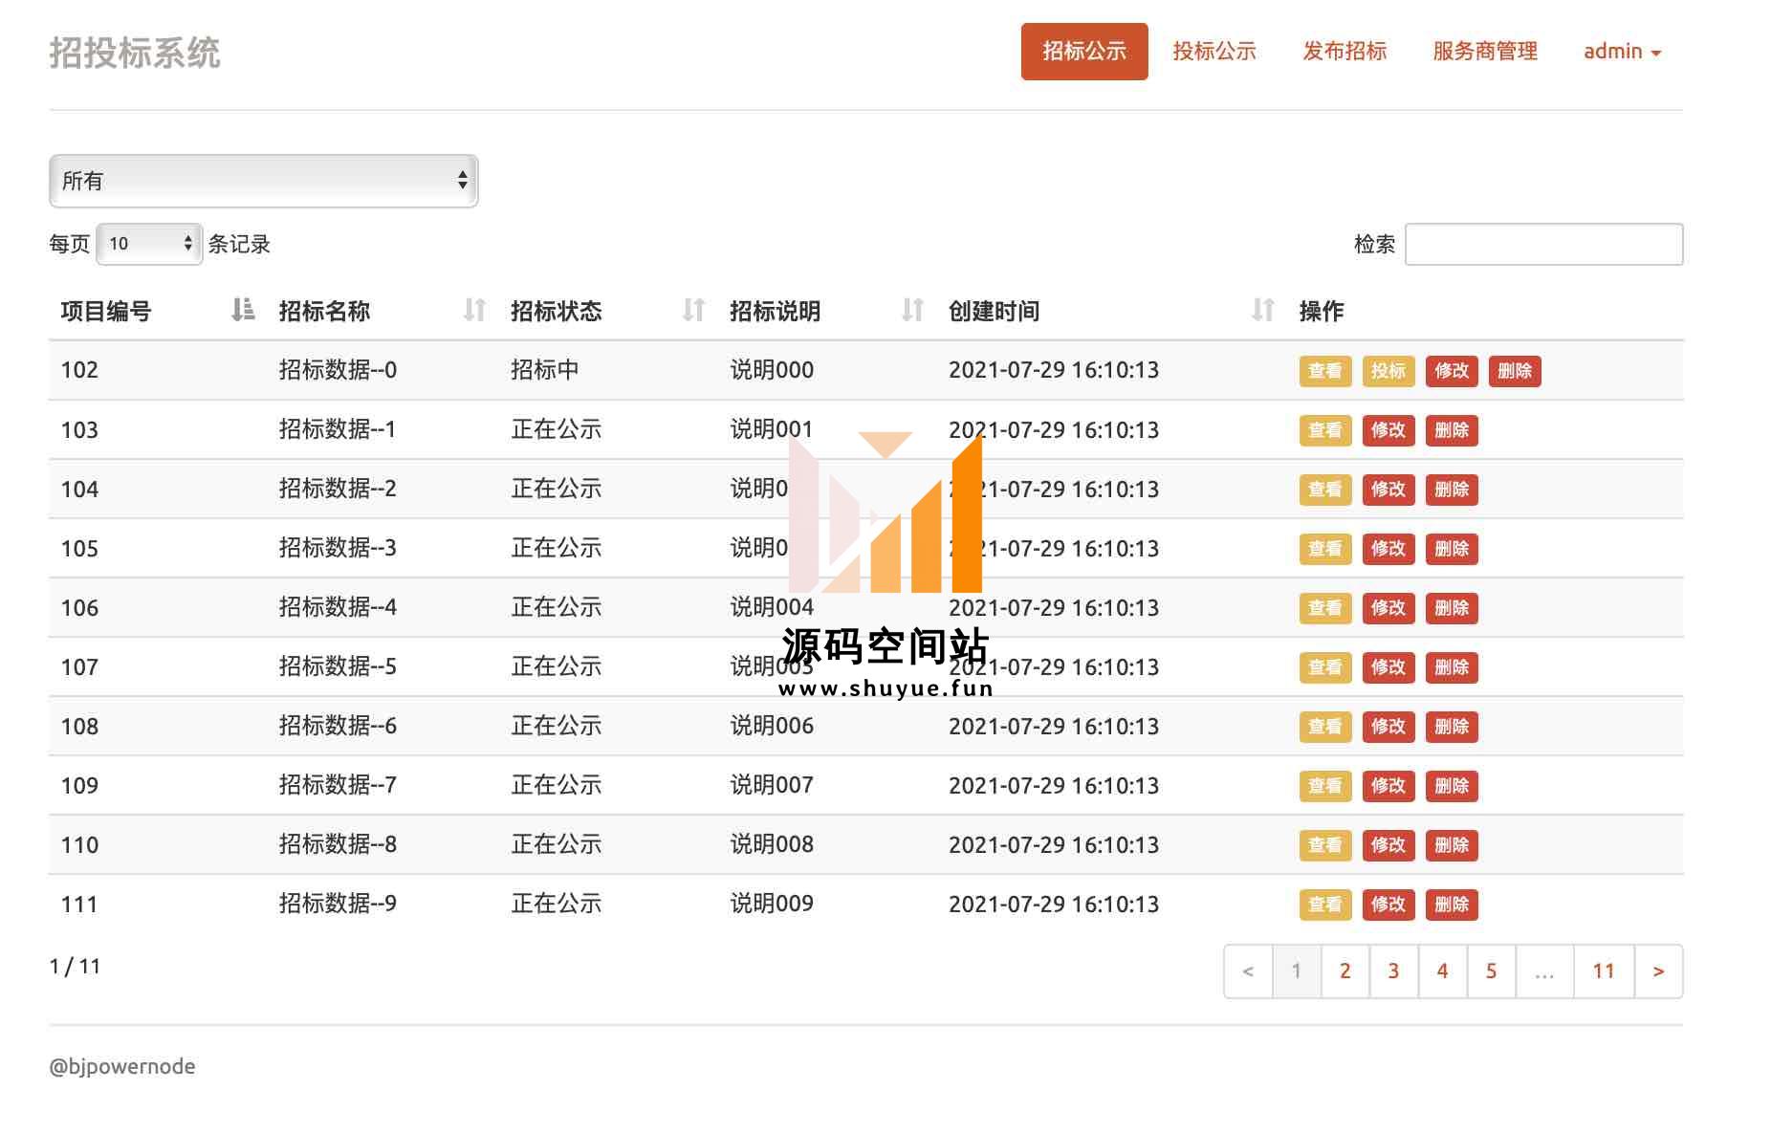Click 修改 in row 104
Screen dimensions: 1771x1134
coord(1388,490)
